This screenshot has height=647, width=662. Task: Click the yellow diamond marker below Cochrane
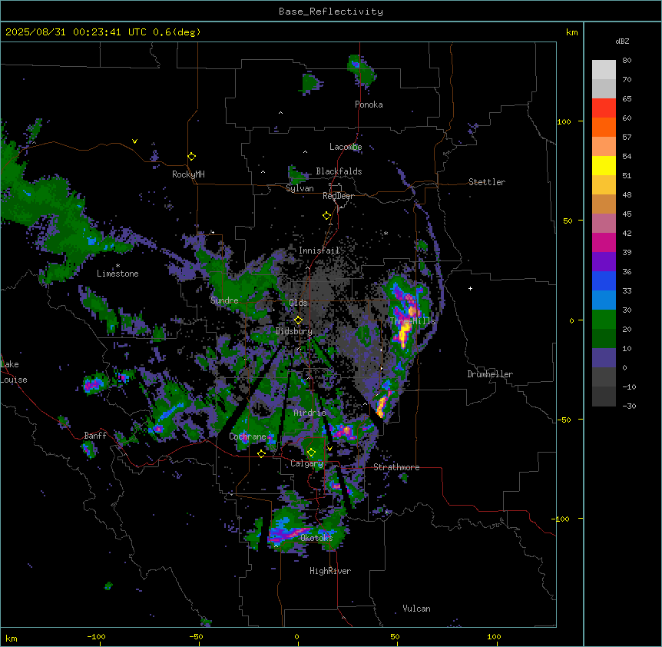[x=261, y=453]
